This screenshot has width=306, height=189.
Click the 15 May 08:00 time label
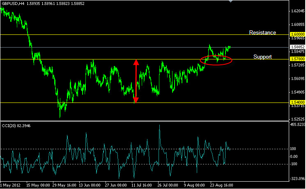37,185
